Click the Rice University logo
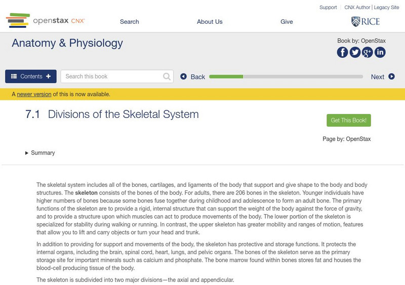Image resolution: width=405 pixels, height=285 pixels. pyautogui.click(x=366, y=21)
